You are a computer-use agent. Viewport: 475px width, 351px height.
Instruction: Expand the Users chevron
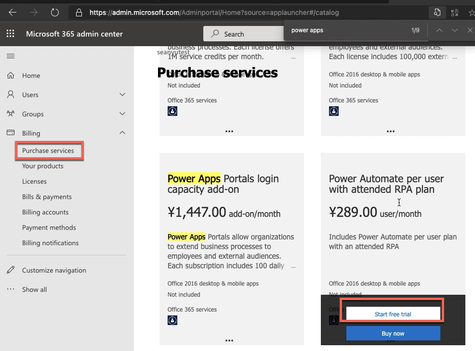point(122,95)
